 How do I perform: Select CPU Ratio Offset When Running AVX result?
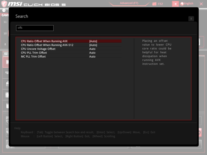point(71,41)
